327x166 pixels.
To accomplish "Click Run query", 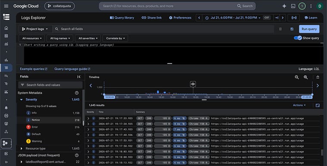I will click(309, 29).
